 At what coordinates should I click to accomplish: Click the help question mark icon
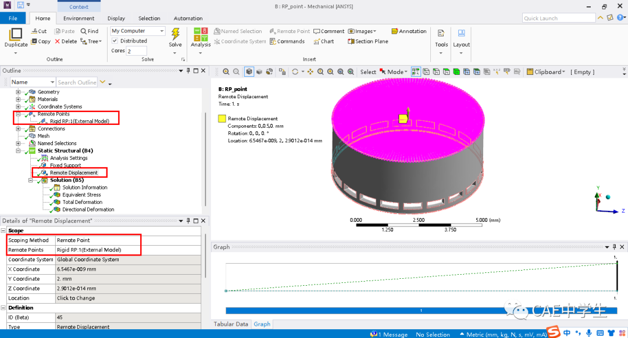click(620, 17)
